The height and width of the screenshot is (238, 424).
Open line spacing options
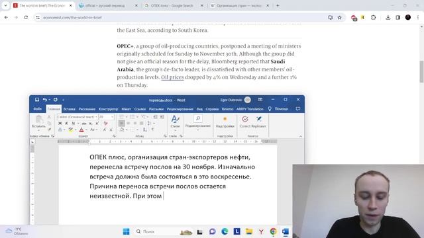point(150,124)
